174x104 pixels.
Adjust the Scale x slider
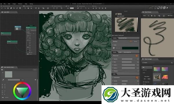pyautogui.click(x=128, y=65)
